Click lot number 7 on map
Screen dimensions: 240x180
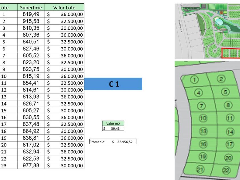click(x=201, y=106)
